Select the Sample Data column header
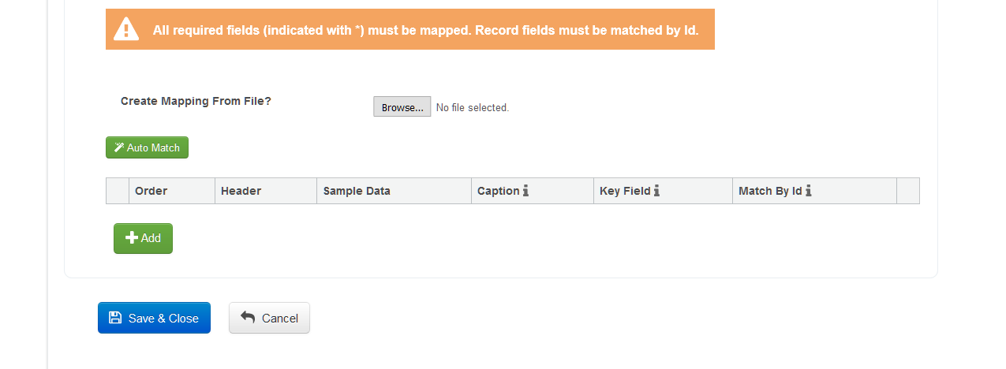 tap(357, 191)
